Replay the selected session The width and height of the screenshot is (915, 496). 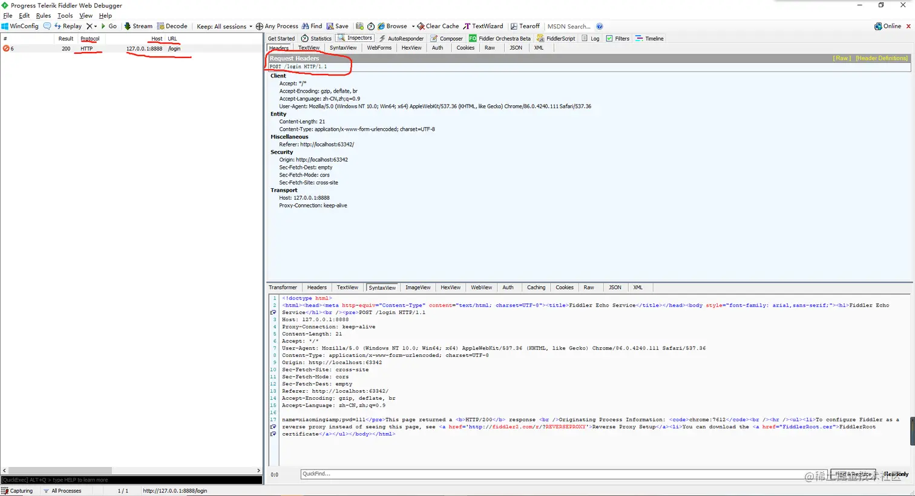[x=68, y=26]
